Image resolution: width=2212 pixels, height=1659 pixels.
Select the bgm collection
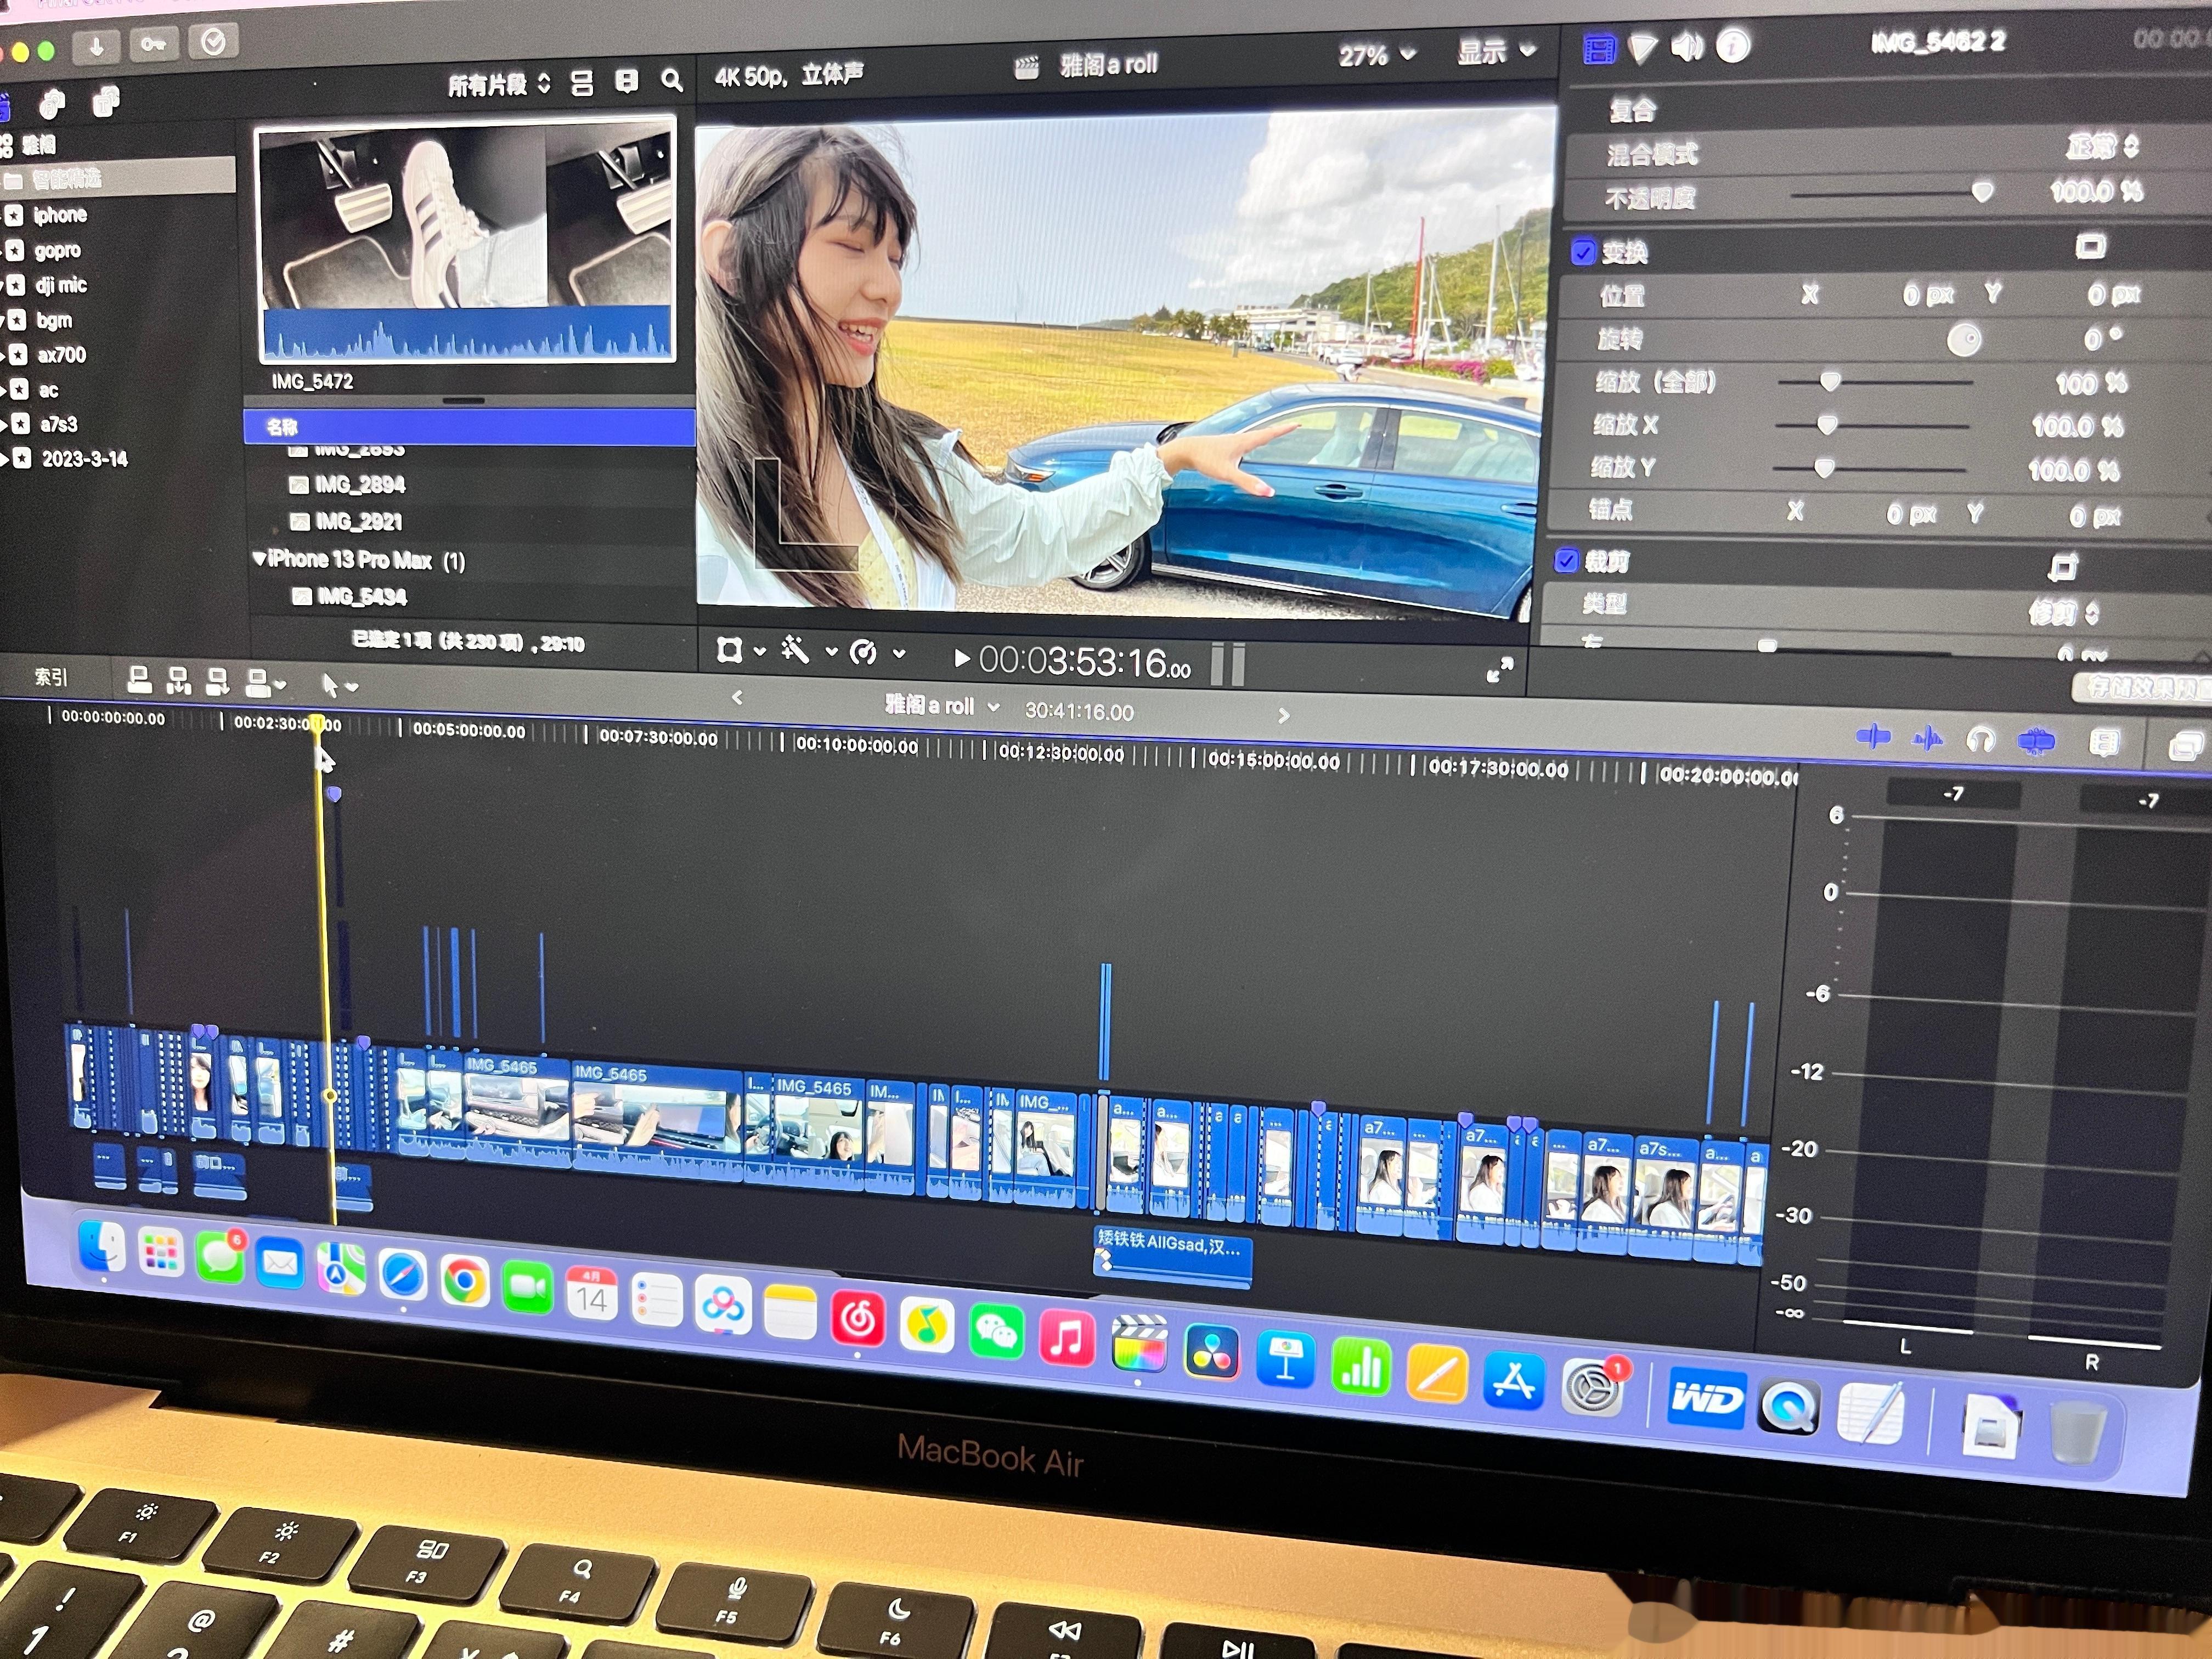pos(54,321)
